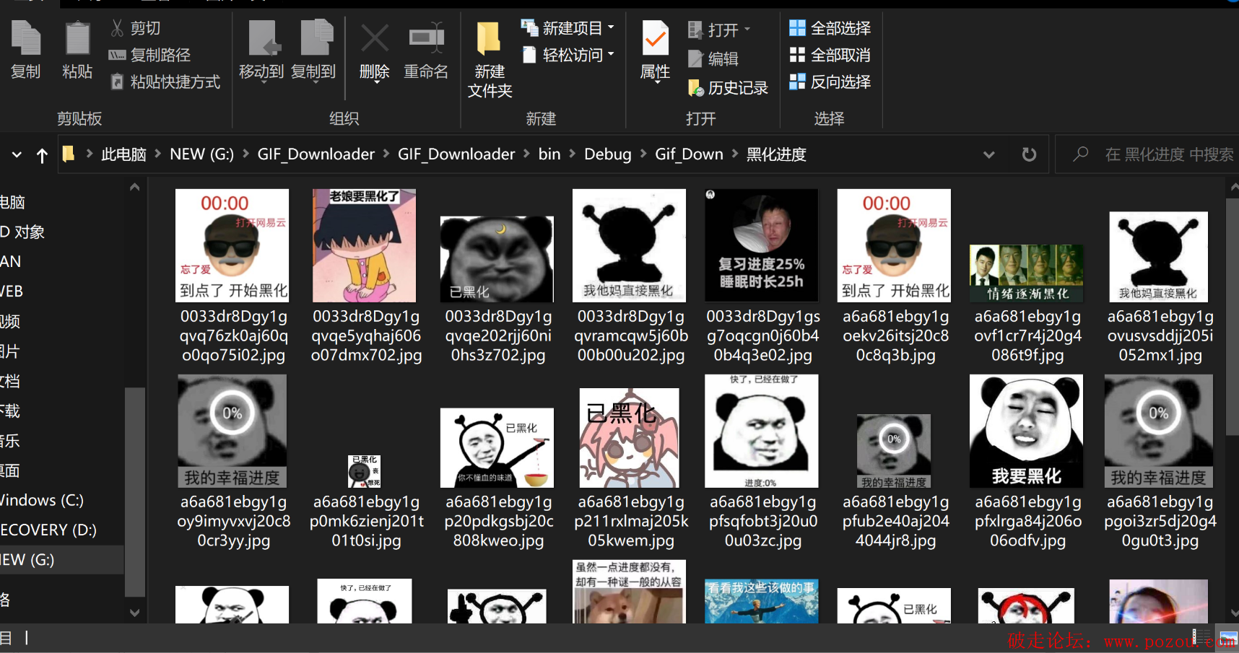The height and width of the screenshot is (653, 1239).
Task: Click the Delete (删除) X icon
Action: 375,38
